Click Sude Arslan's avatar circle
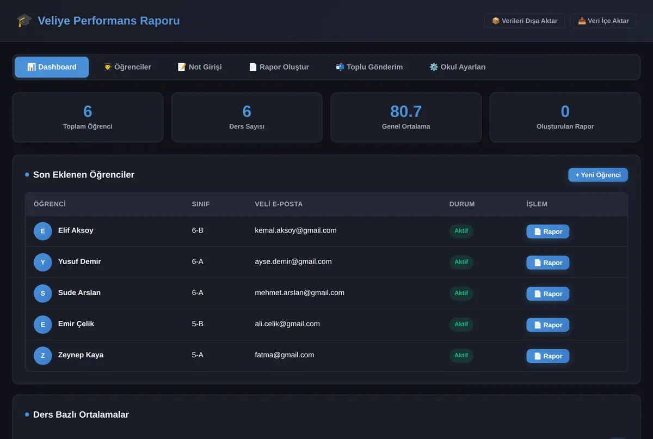The image size is (653, 439). click(x=43, y=293)
